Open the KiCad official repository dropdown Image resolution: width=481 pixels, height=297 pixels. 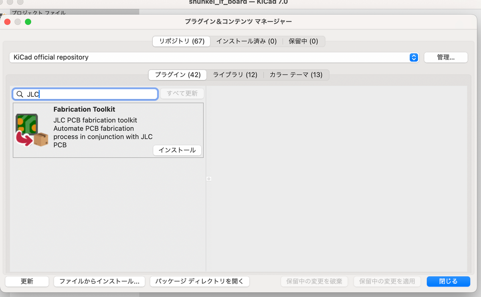(x=214, y=57)
